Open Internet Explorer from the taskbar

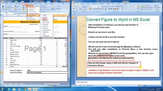9,89
